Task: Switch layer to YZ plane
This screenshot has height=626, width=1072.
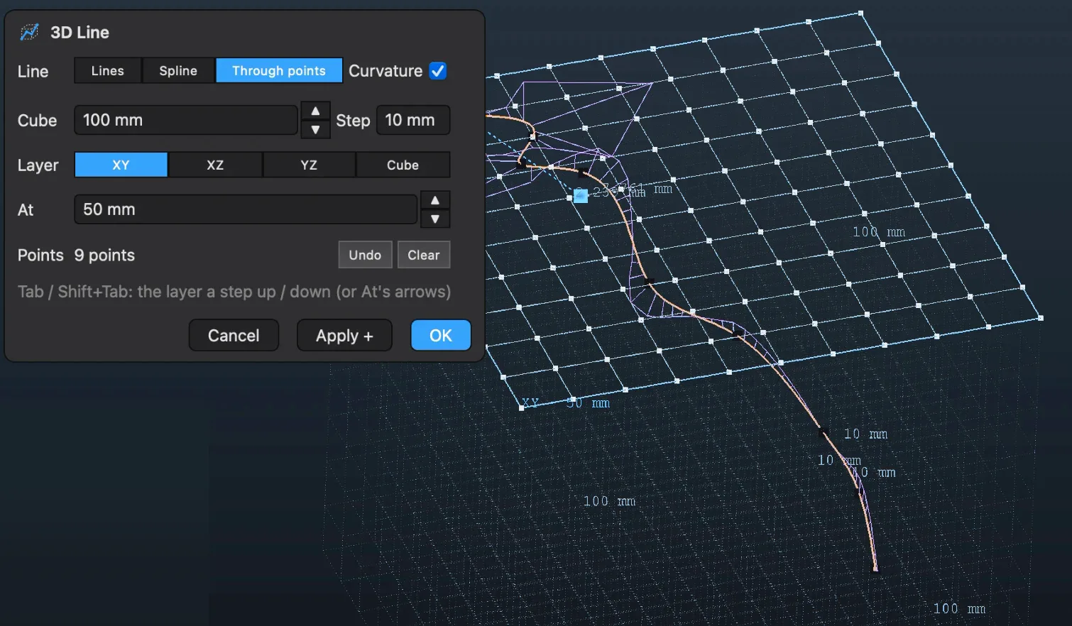Action: 309,165
